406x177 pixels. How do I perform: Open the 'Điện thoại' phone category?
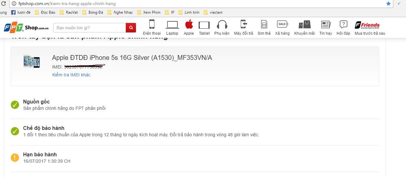(152, 27)
